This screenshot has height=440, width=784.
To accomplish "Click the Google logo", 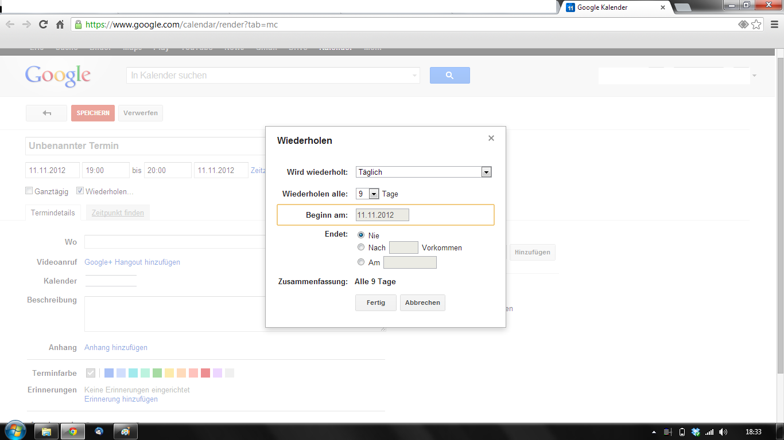I will 58,76.
